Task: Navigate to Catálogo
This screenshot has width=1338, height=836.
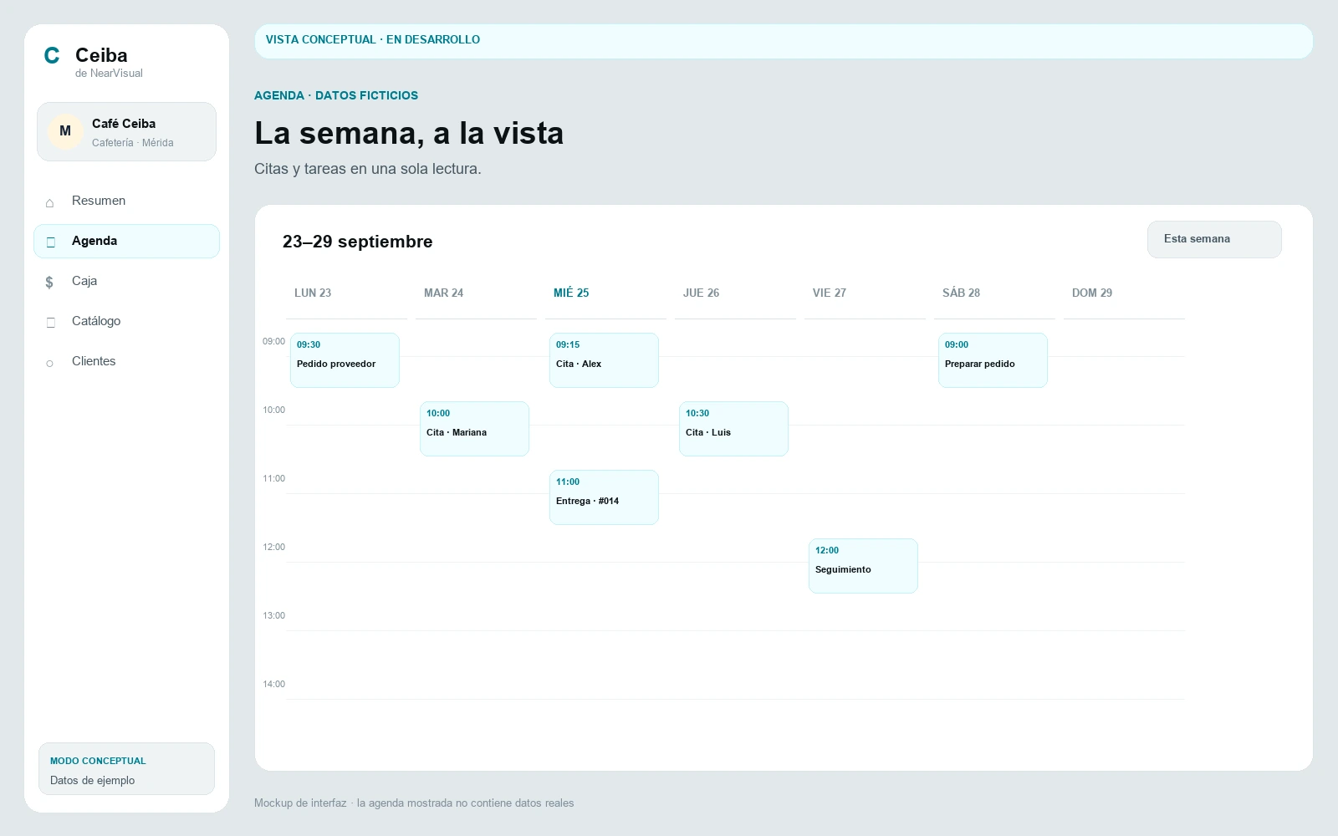Action: (x=126, y=321)
